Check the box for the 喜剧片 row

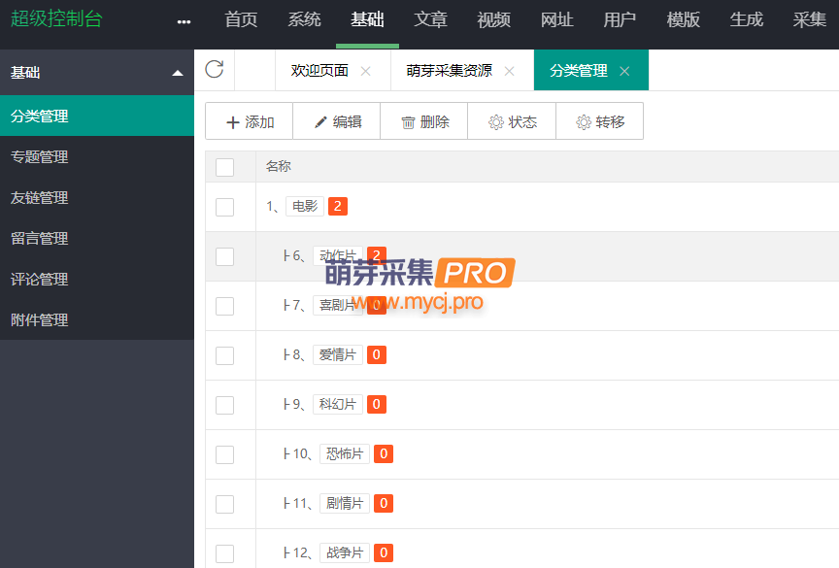point(224,306)
